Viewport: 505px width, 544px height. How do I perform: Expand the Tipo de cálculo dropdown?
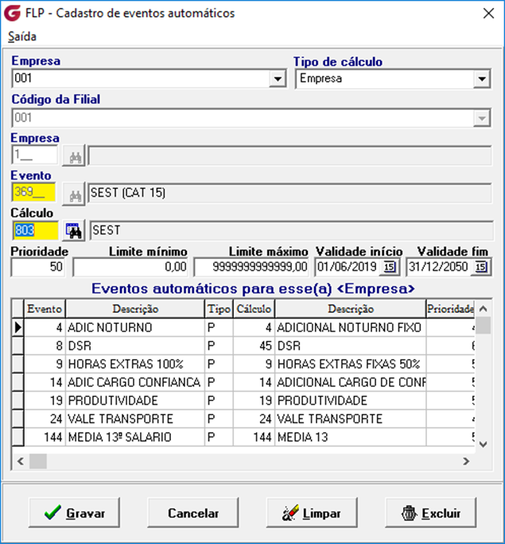482,79
